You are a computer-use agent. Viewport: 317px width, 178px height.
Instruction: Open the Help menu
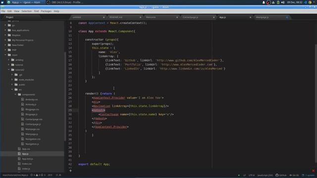coord(56,11)
